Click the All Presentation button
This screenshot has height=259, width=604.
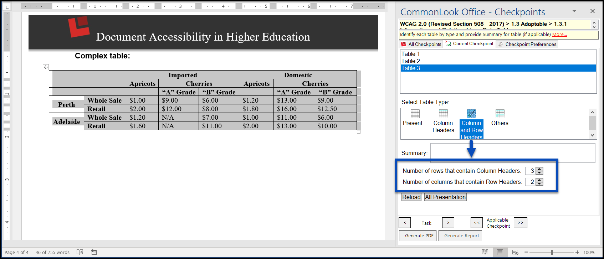[445, 197]
